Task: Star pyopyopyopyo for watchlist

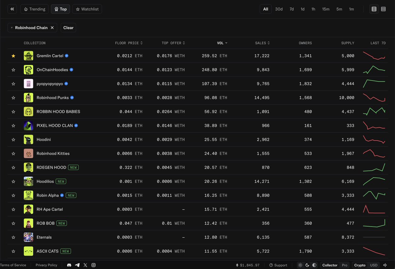Action: [x=14, y=84]
